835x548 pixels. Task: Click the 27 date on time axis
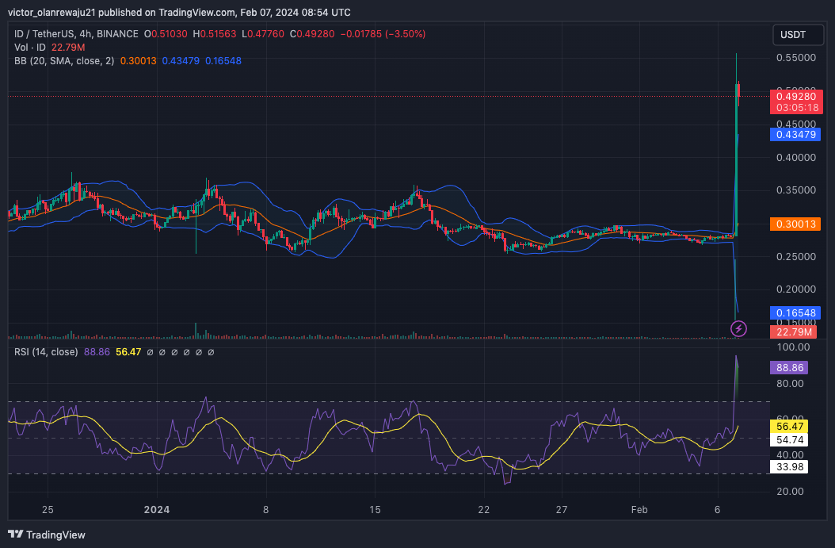pyautogui.click(x=561, y=510)
